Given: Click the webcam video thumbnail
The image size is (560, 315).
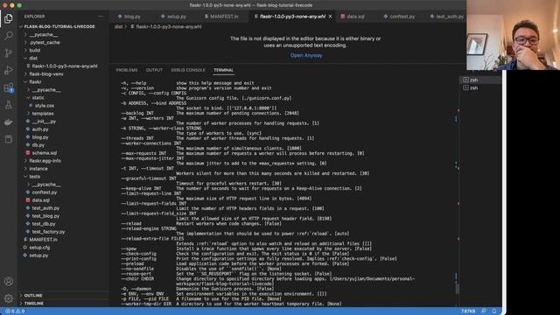Looking at the screenshot, I should coord(514,35).
